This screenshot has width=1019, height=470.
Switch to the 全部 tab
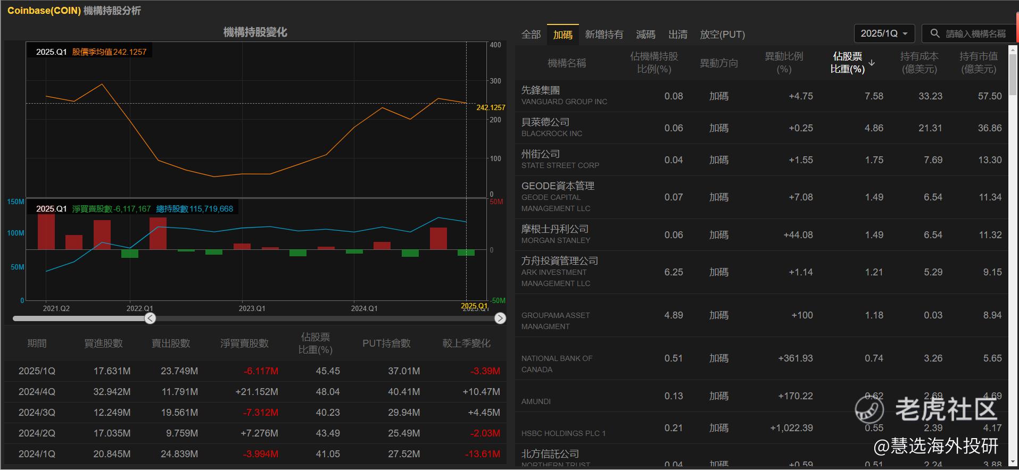[531, 35]
